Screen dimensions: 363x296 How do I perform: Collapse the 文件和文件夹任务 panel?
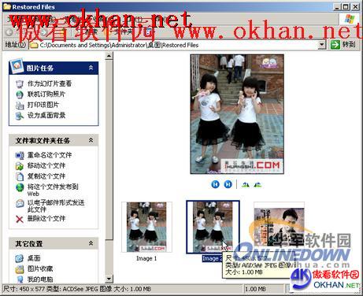click(91, 140)
